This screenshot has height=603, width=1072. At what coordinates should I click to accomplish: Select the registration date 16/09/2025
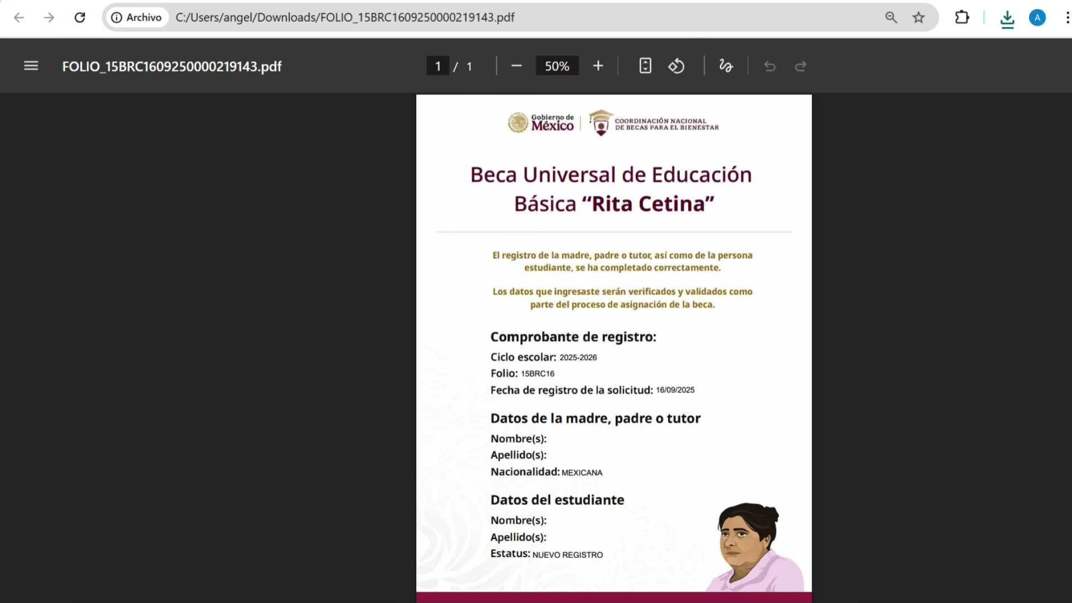[x=675, y=390]
